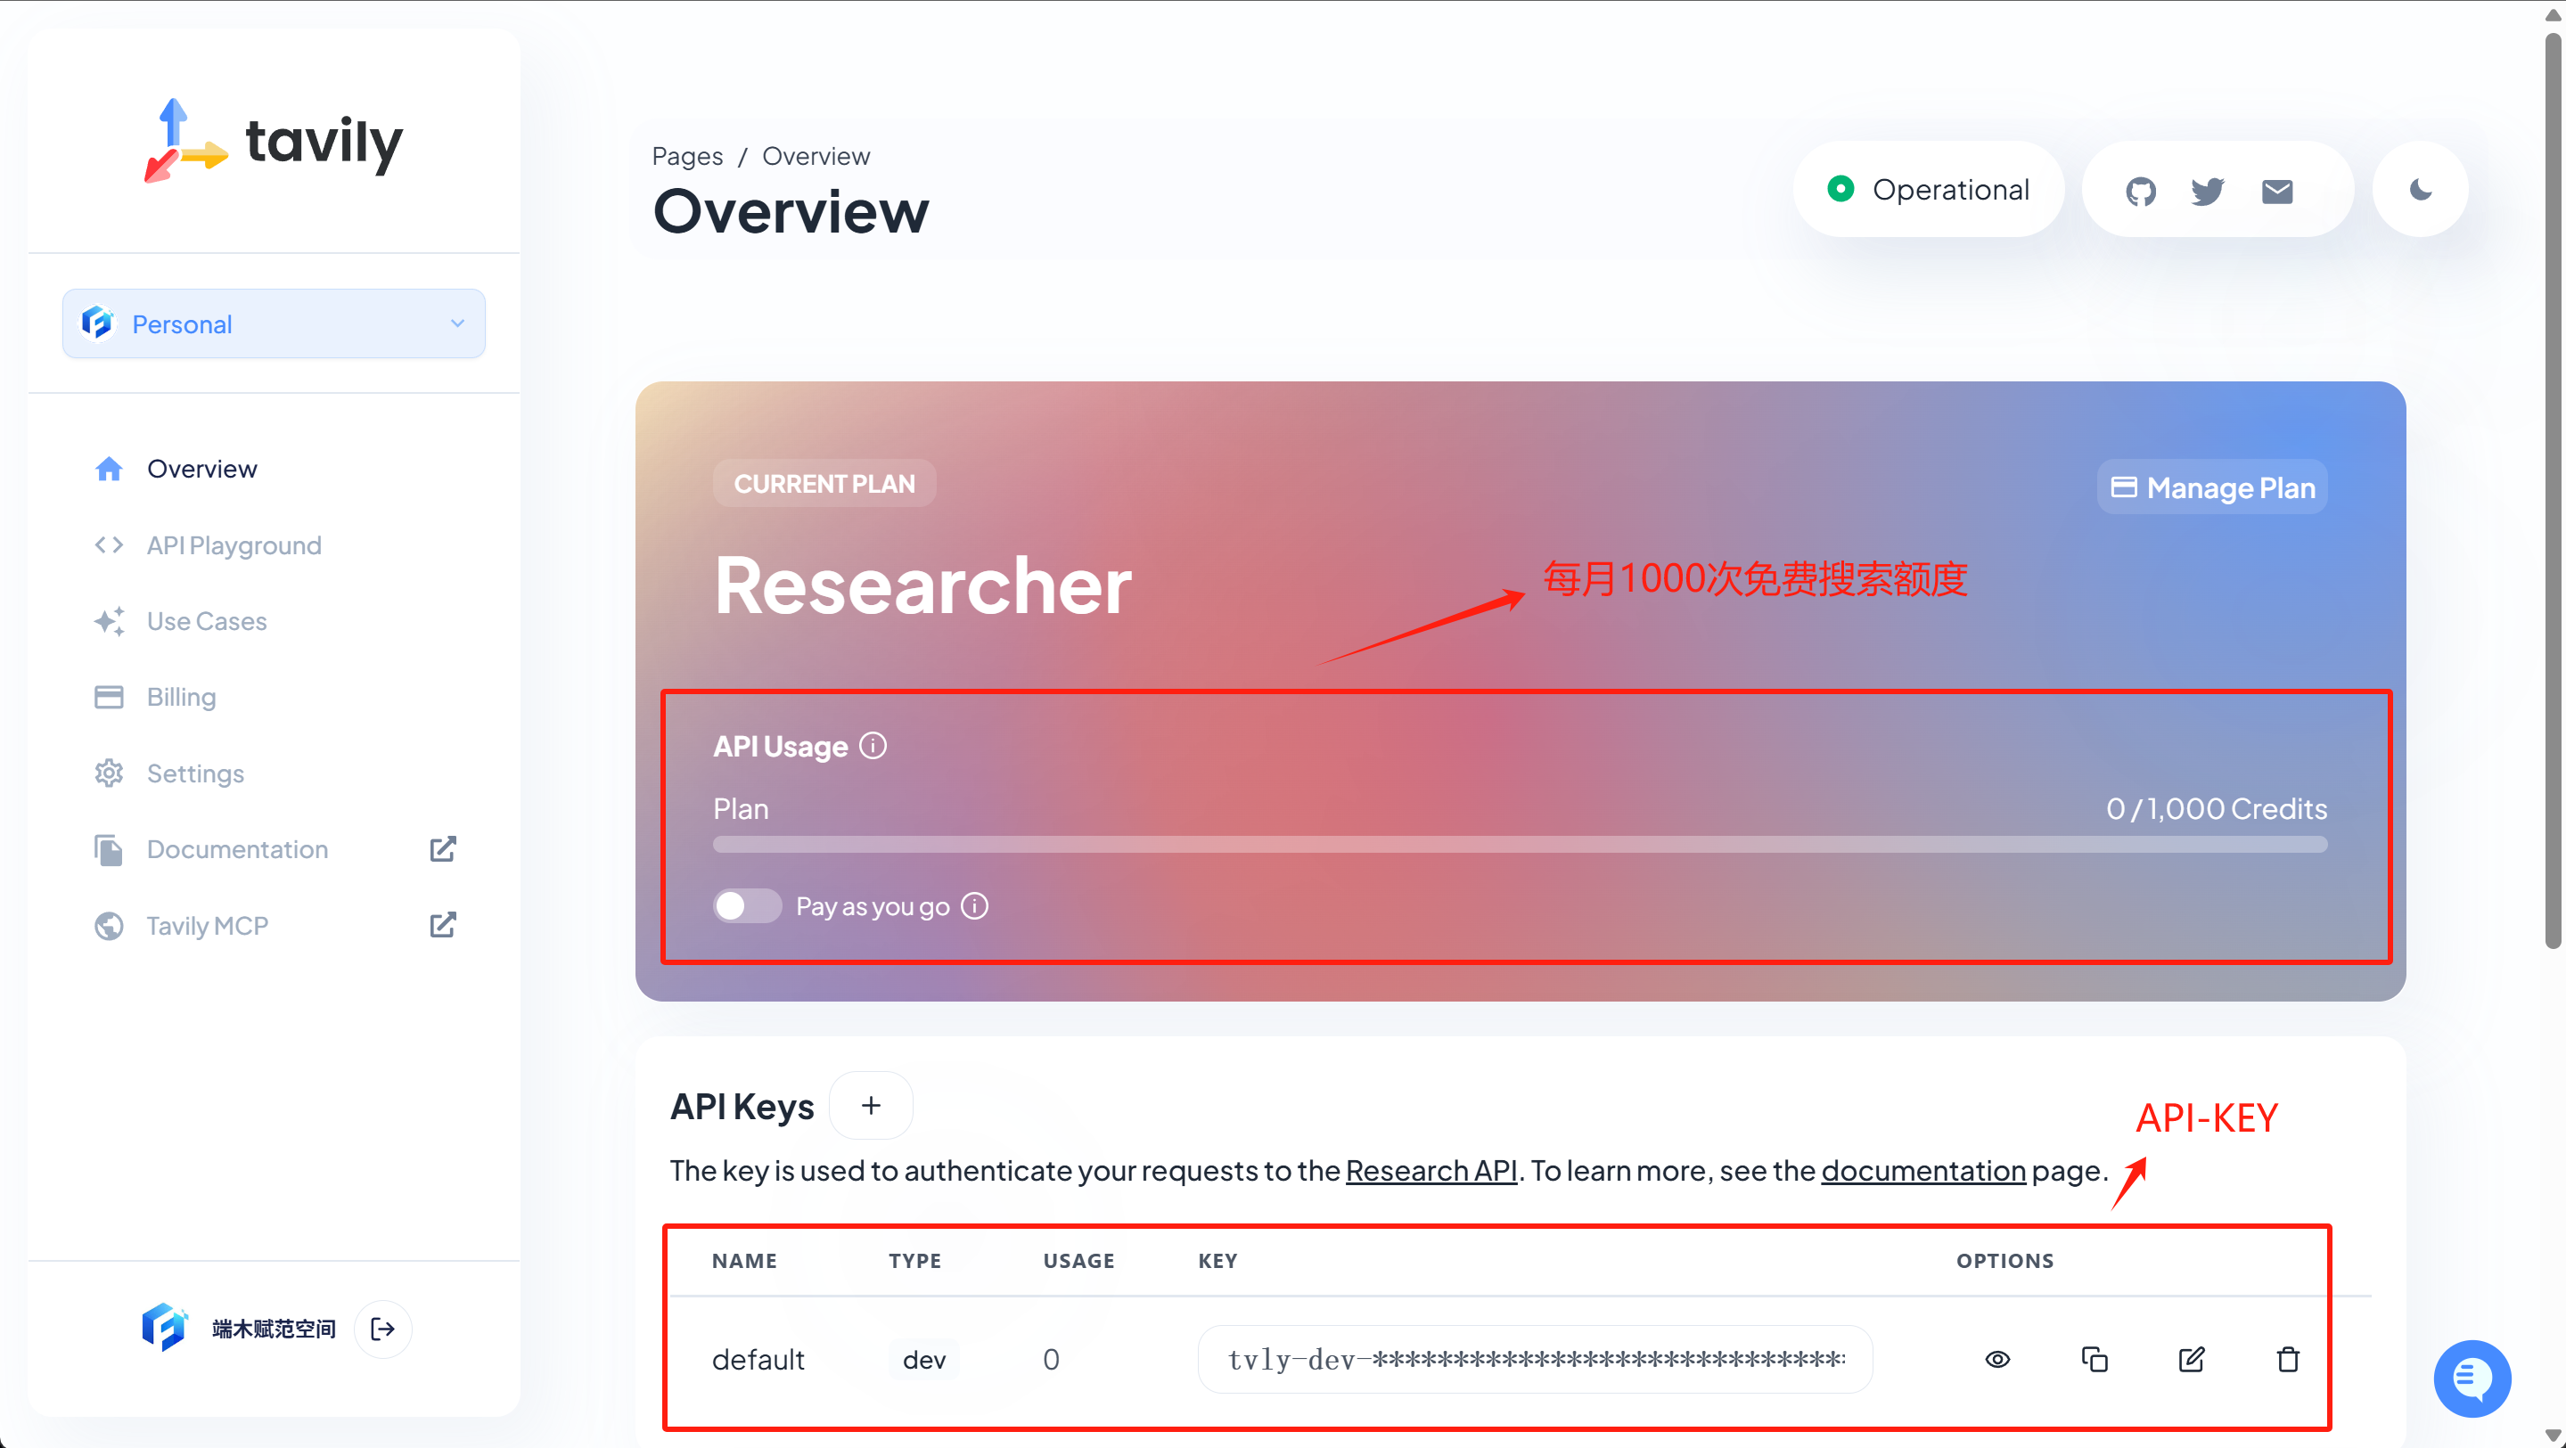Viewport: 2566px width, 1448px height.
Task: Click the Personal workspace avatar icon
Action: pos(96,323)
